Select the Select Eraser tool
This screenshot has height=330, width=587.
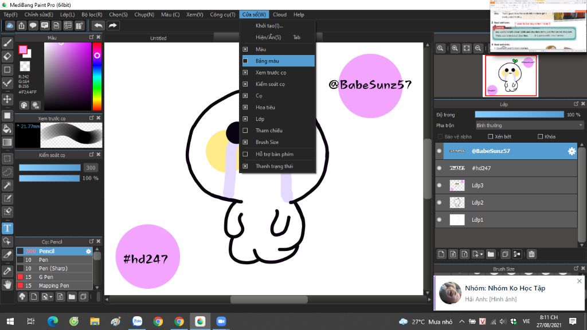click(x=7, y=211)
